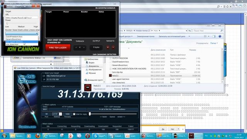Decrease HOIC threads with left arrow
Screen dimensions: 247x139
tap(76, 47)
